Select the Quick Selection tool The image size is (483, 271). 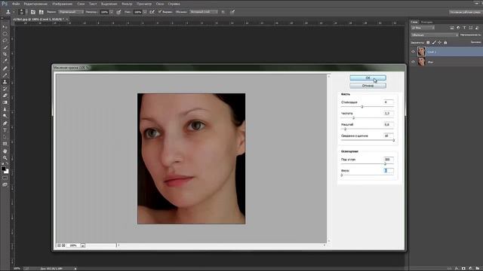(5, 47)
